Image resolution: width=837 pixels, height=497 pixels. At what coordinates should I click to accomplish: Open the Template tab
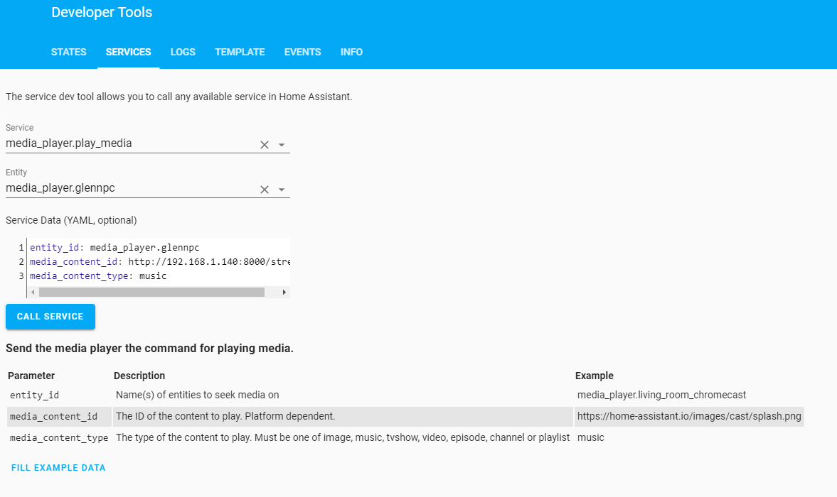(240, 52)
